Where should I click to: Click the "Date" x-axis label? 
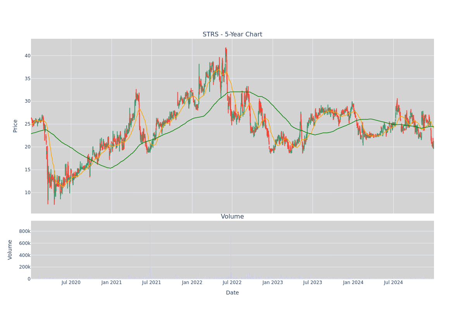click(232, 293)
